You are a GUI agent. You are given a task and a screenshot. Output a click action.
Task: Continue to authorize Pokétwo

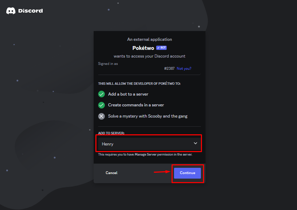coord(187,173)
